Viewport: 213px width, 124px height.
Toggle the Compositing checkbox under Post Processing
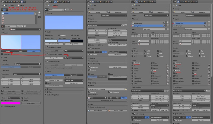pyautogui.click(x=89, y=67)
